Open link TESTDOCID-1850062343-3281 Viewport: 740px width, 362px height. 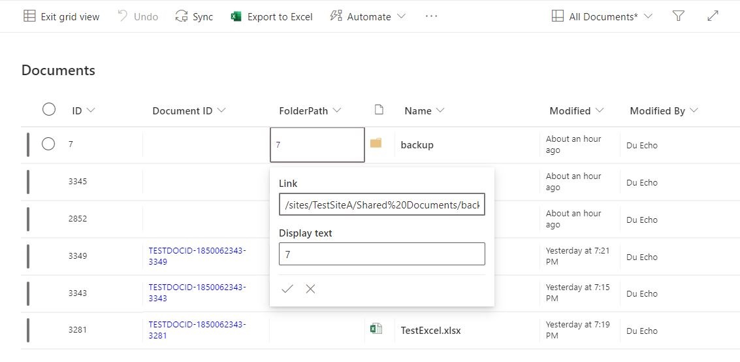coord(197,330)
